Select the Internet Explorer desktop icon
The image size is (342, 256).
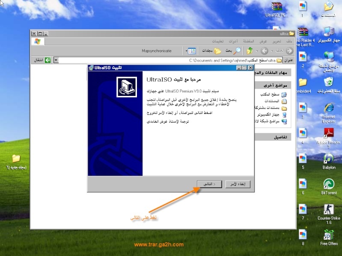point(329,113)
